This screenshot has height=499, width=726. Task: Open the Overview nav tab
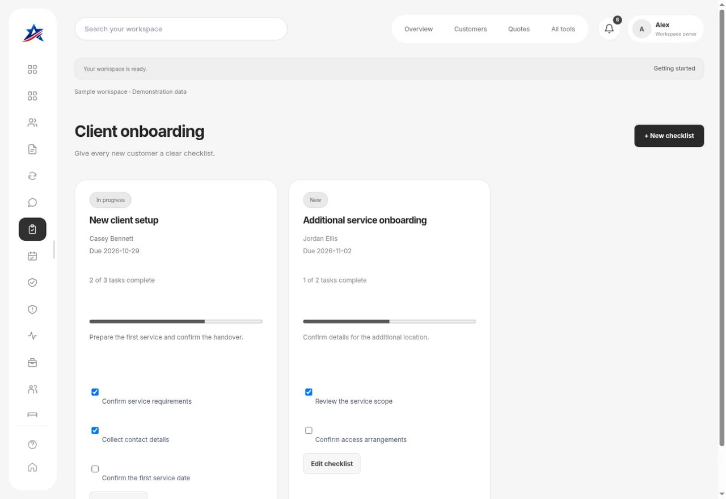click(x=419, y=29)
